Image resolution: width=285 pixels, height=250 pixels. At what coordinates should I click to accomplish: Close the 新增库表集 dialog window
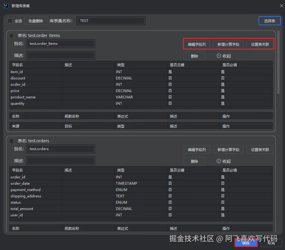282,6
